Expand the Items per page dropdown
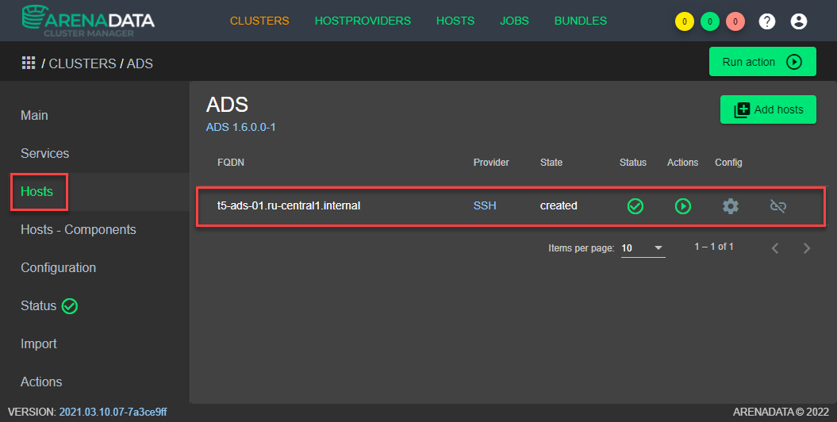This screenshot has width=837, height=422. pos(643,248)
